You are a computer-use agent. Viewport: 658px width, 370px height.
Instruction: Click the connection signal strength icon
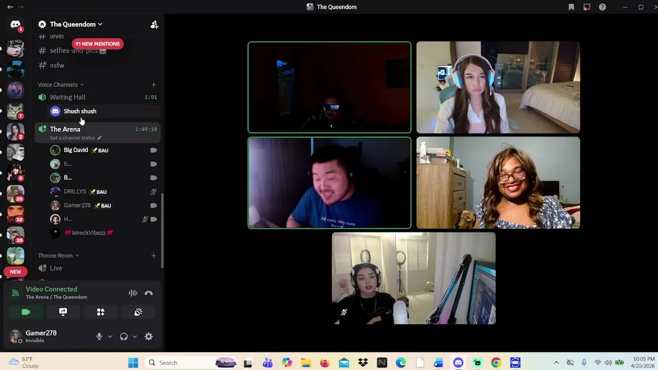coord(15,293)
